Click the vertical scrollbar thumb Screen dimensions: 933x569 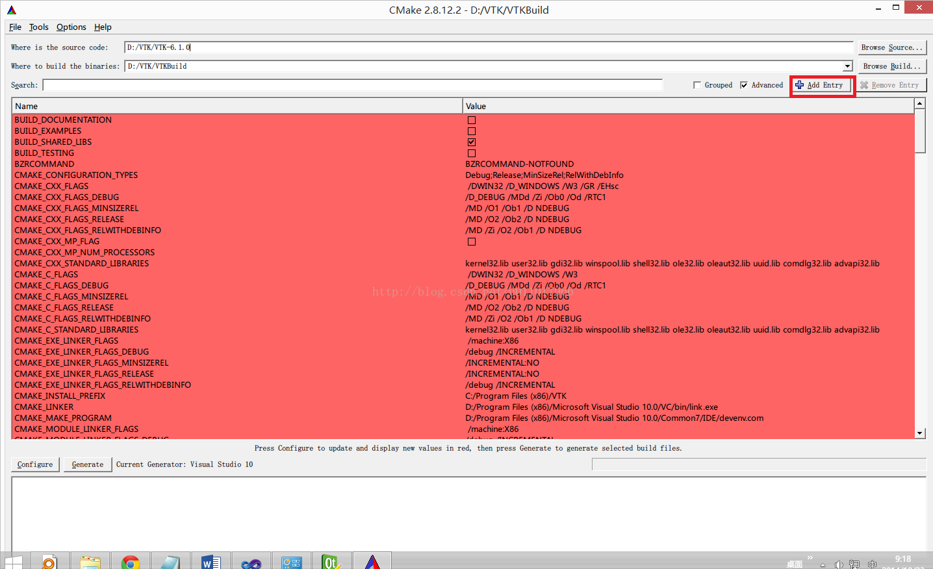pyautogui.click(x=919, y=131)
